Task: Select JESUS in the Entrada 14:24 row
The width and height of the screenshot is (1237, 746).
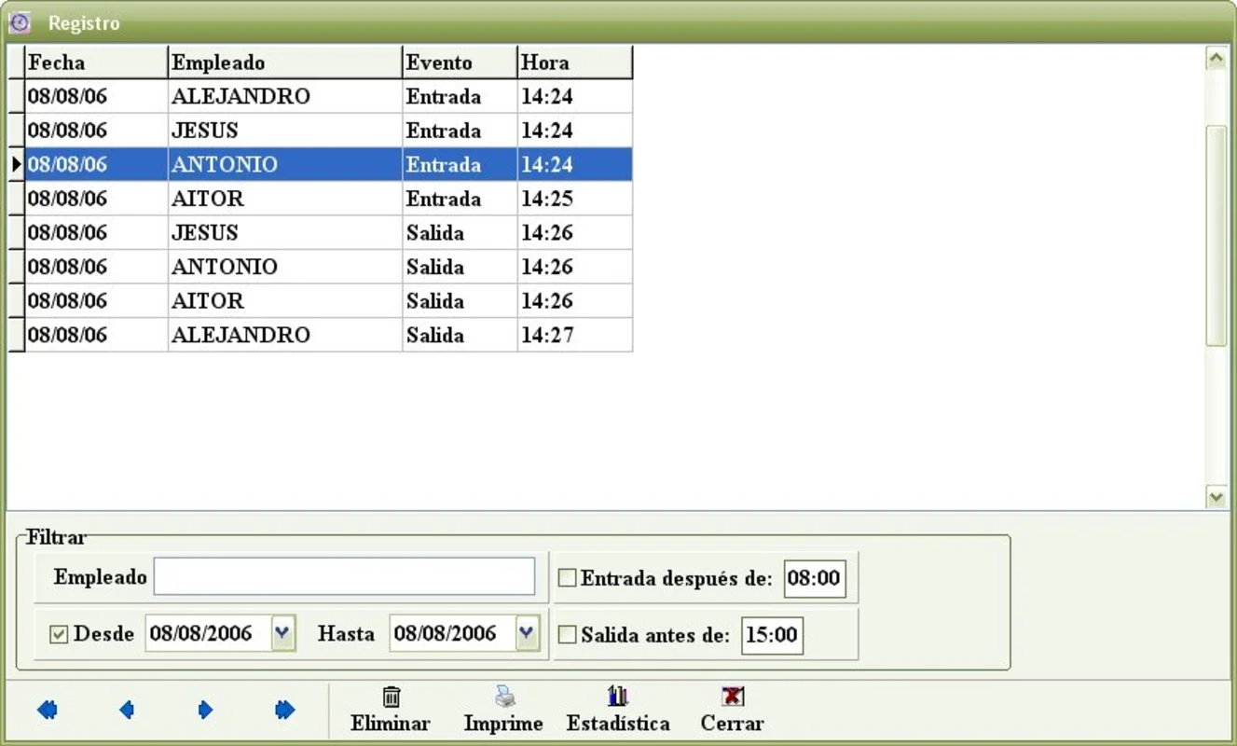Action: pyautogui.click(x=205, y=131)
